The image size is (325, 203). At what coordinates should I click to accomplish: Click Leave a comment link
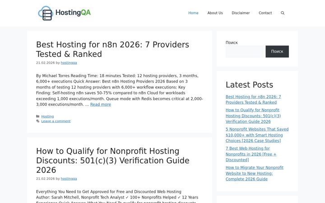point(56,121)
